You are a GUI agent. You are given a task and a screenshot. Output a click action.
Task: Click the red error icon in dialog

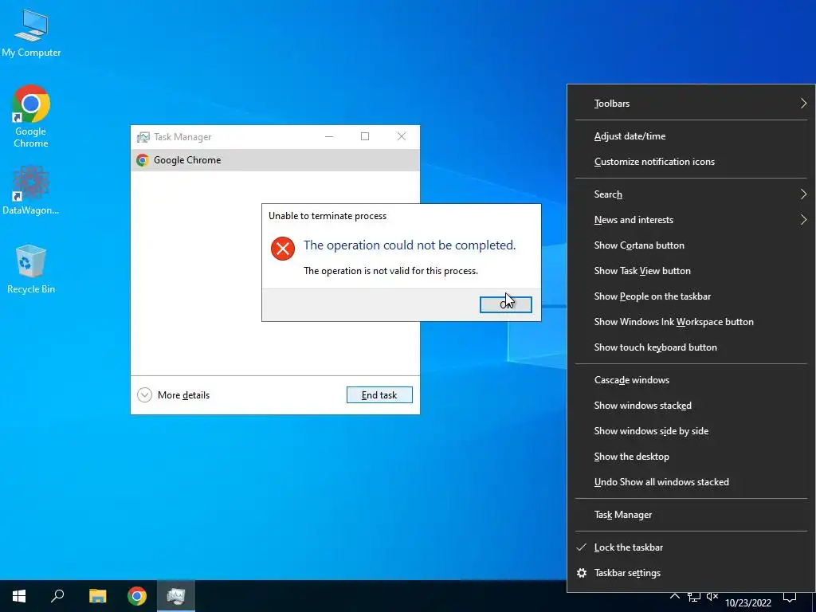click(x=283, y=249)
